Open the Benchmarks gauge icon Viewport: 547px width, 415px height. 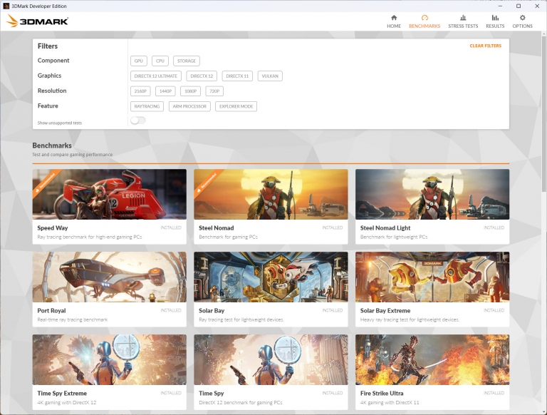tap(424, 18)
